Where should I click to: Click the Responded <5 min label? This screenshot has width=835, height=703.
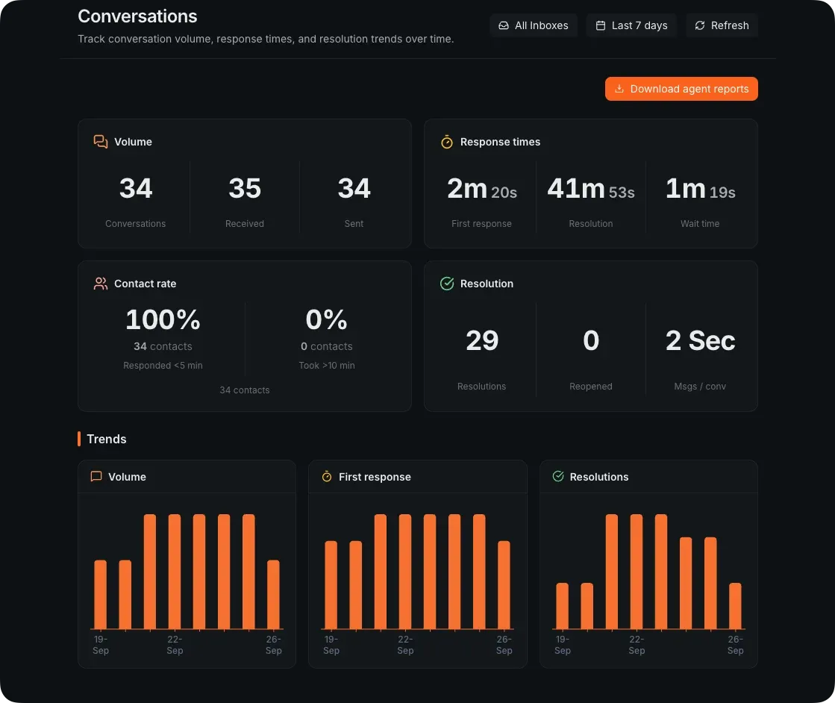(x=163, y=366)
